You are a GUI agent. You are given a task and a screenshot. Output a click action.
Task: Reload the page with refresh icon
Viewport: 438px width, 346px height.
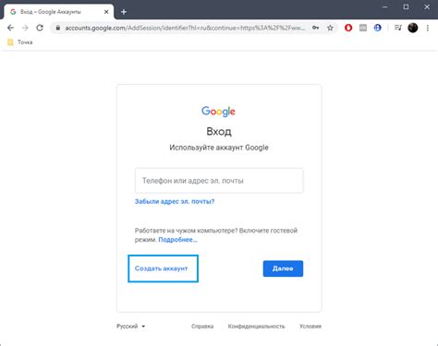coord(40,28)
